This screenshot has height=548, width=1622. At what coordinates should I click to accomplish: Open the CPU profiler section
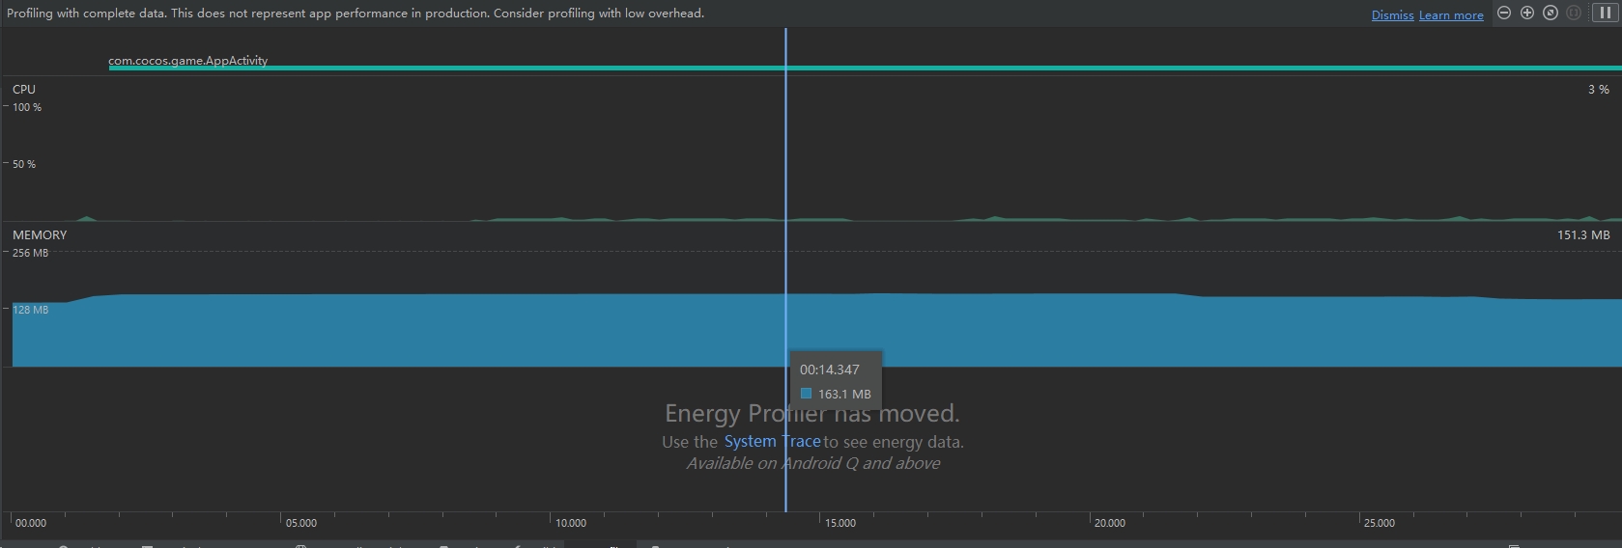(x=24, y=89)
